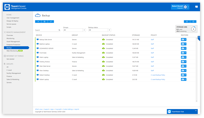The image size is (204, 118).
Task: Open Scripts page
Action: 9,27
